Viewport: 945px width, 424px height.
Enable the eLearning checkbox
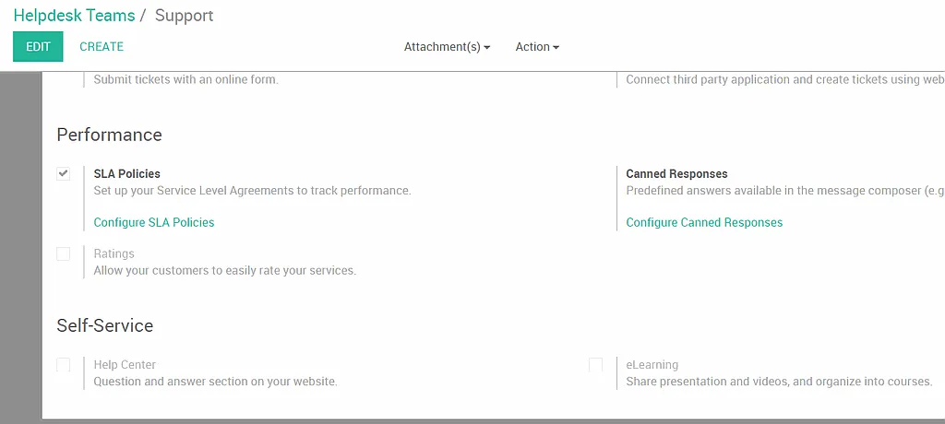595,364
